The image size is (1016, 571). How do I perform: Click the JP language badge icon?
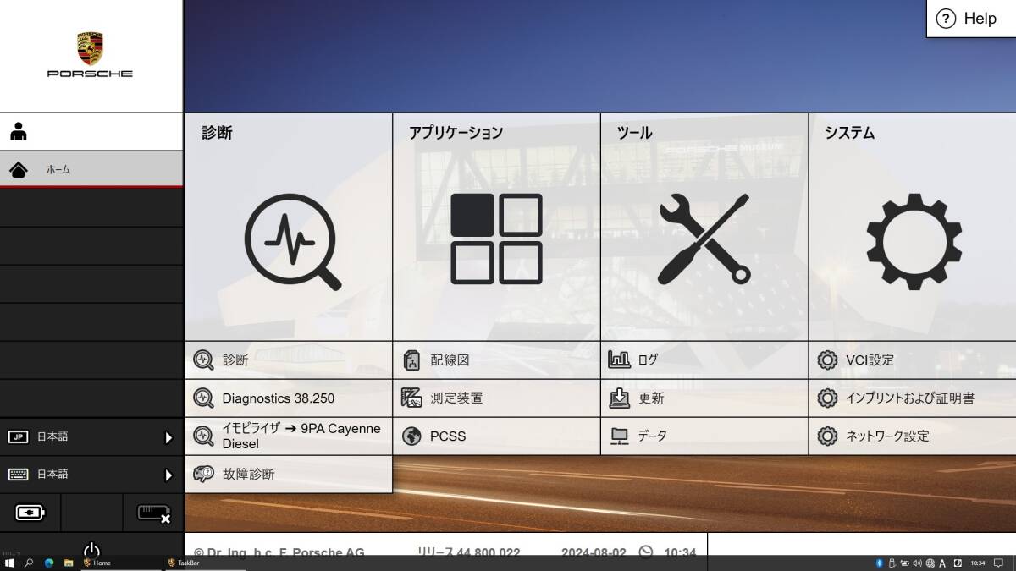pyautogui.click(x=18, y=436)
